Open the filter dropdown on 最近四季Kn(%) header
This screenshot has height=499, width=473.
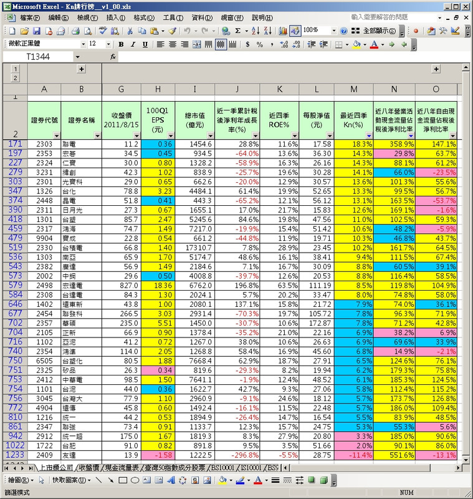[369, 135]
